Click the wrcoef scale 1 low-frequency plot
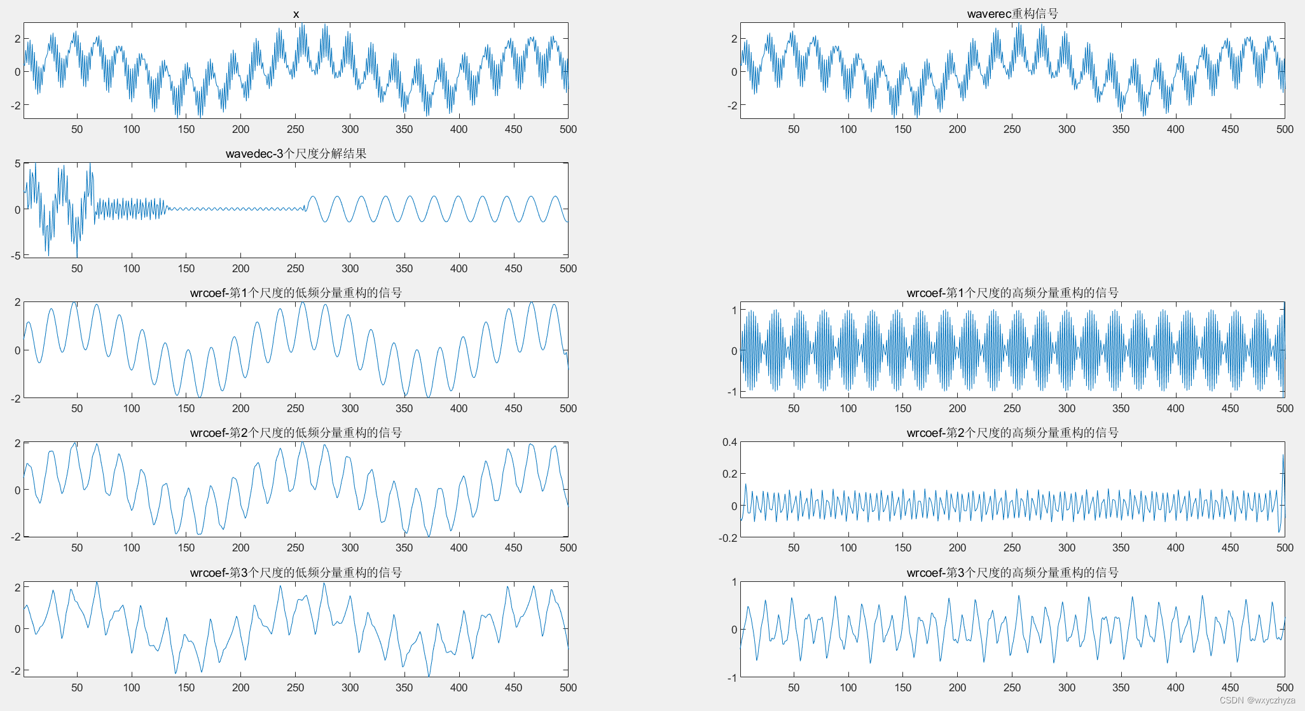The width and height of the screenshot is (1305, 711). [296, 350]
